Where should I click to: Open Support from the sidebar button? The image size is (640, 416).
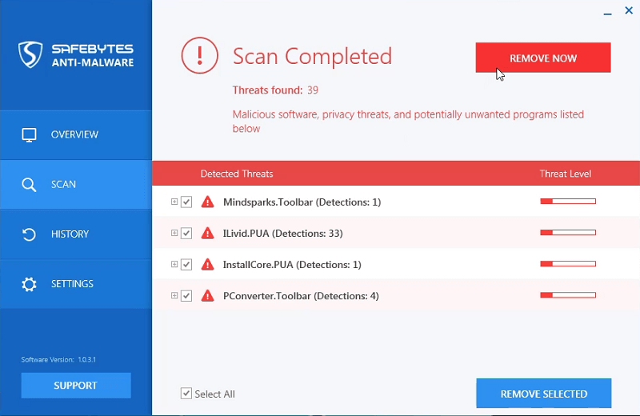click(x=76, y=386)
